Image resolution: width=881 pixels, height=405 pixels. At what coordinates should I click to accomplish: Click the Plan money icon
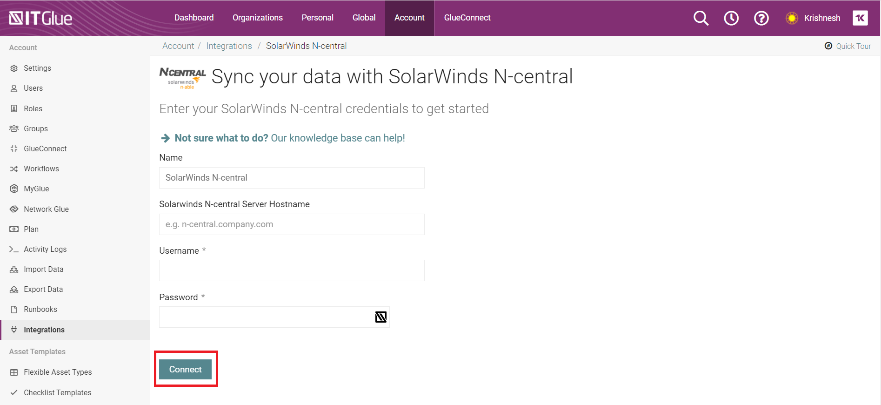pyautogui.click(x=14, y=229)
